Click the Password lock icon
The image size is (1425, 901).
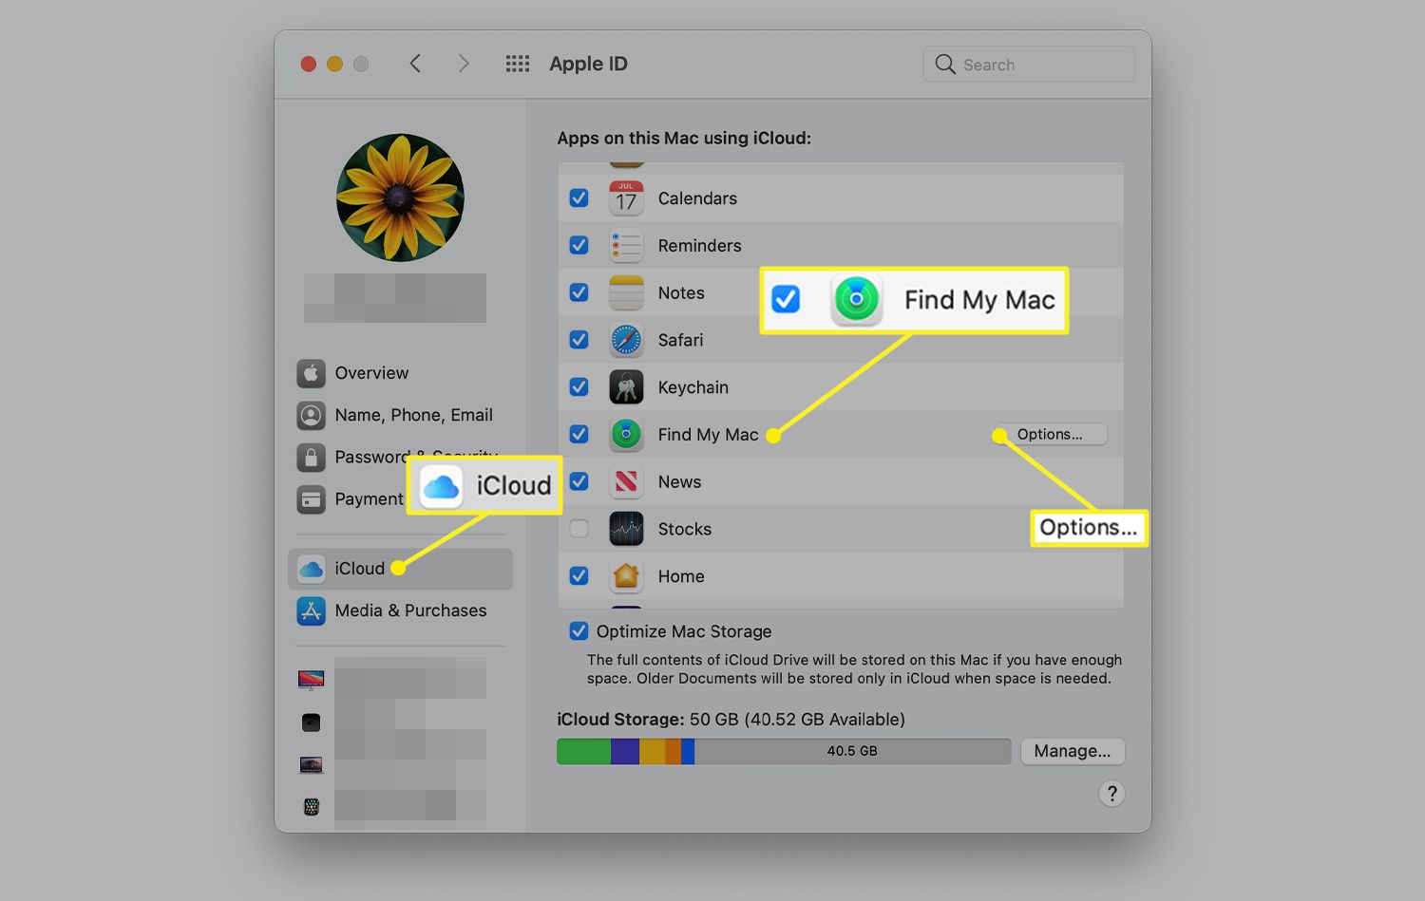point(311,457)
